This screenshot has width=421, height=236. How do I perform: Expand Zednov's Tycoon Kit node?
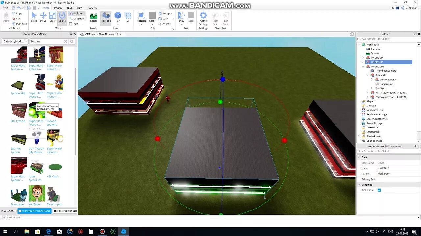(x=367, y=97)
